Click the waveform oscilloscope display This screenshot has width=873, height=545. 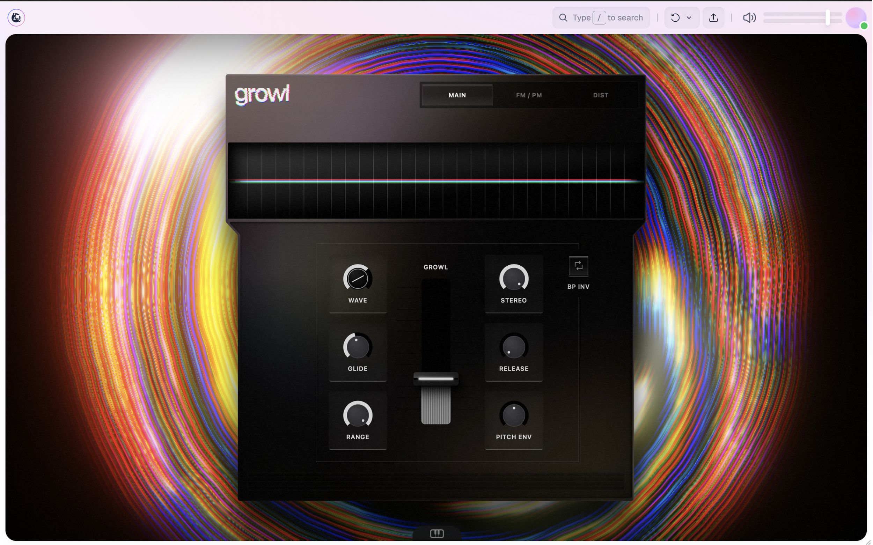click(x=436, y=181)
